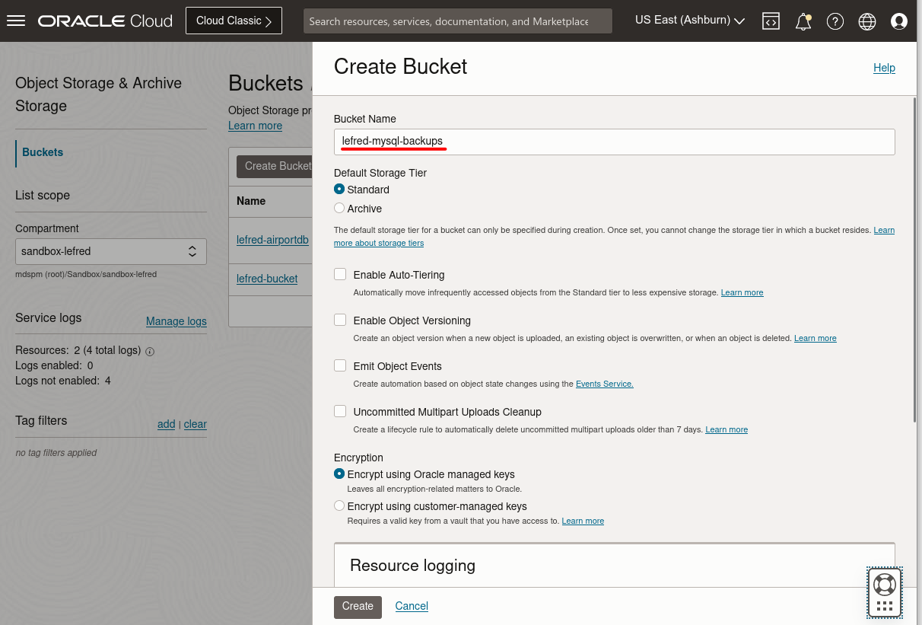Open the navigation hamburger menu
Image resolution: width=922 pixels, height=625 pixels.
click(x=16, y=21)
